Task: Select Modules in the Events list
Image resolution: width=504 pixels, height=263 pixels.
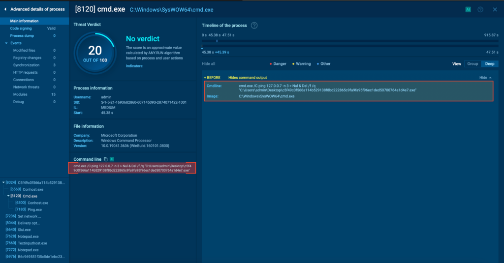Action: coord(20,94)
